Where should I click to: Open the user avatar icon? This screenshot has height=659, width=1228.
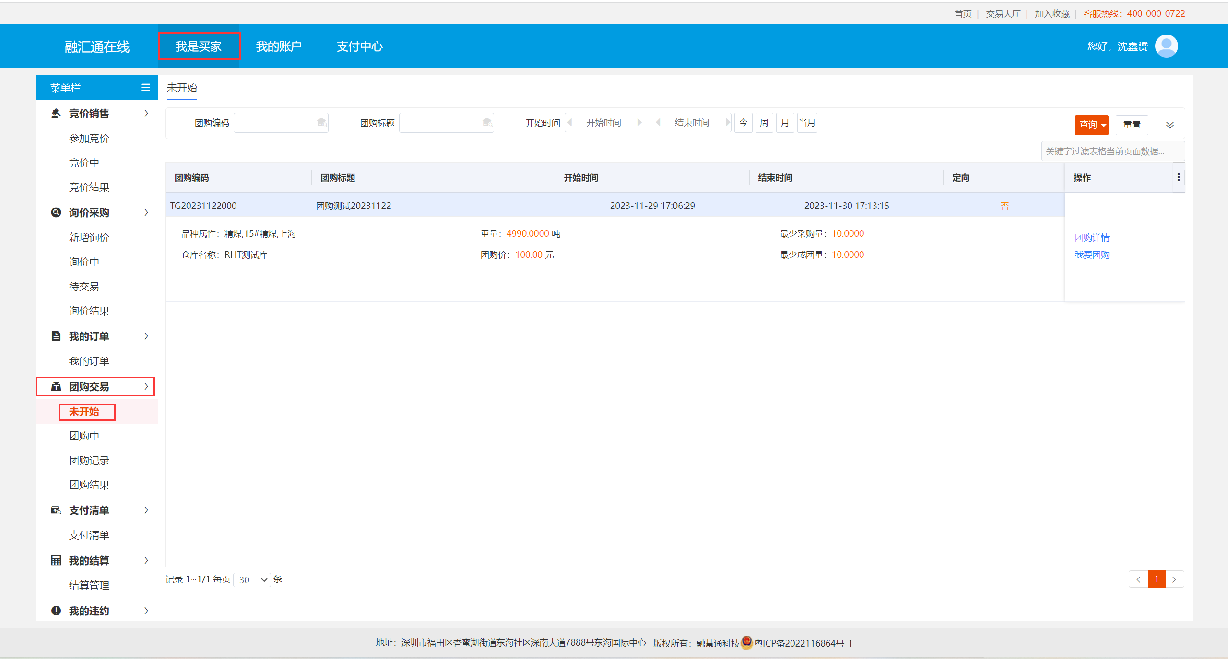(x=1166, y=46)
